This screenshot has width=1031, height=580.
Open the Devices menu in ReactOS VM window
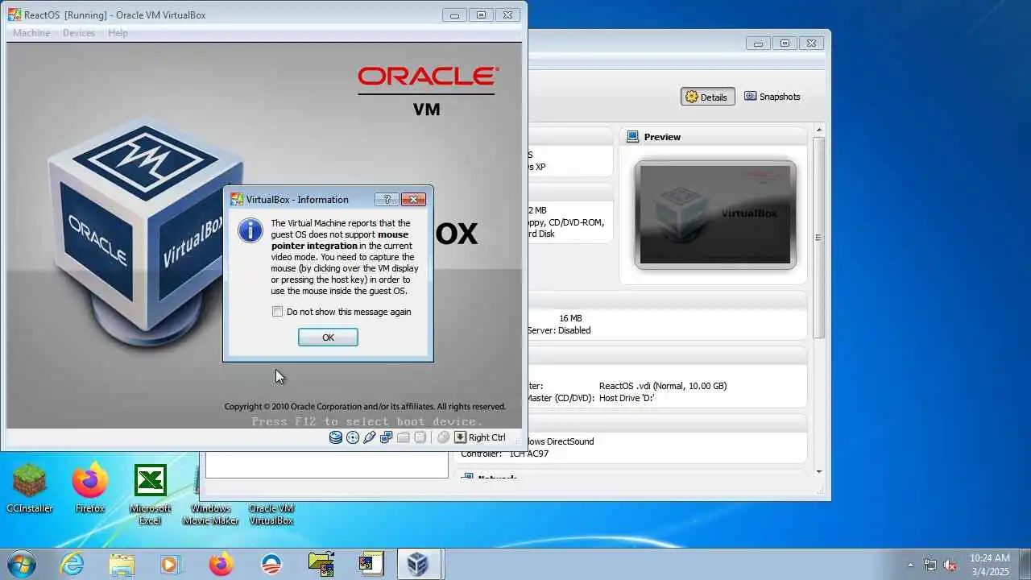pos(79,33)
